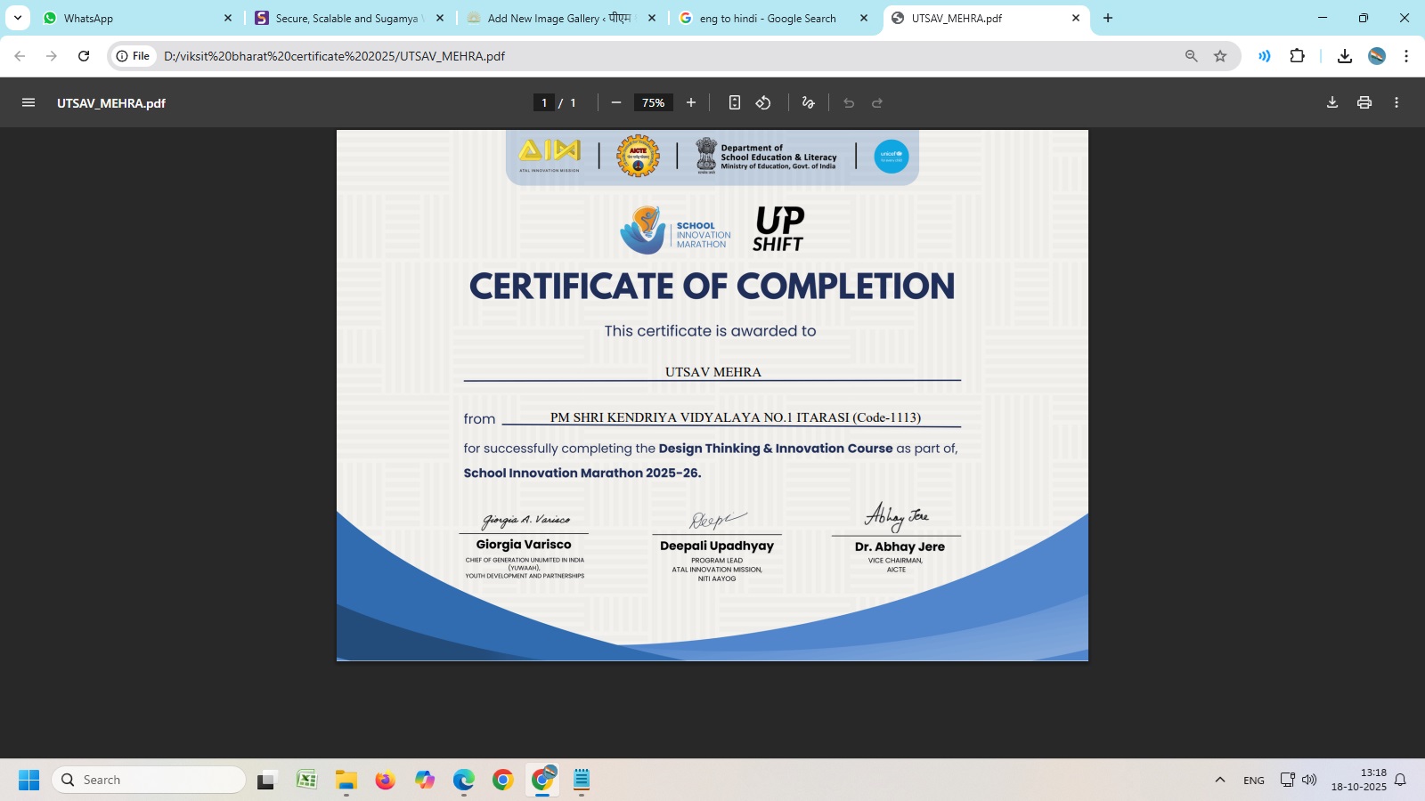This screenshot has width=1425, height=801.
Task: Click the fit to page icon
Action: pyautogui.click(x=735, y=102)
